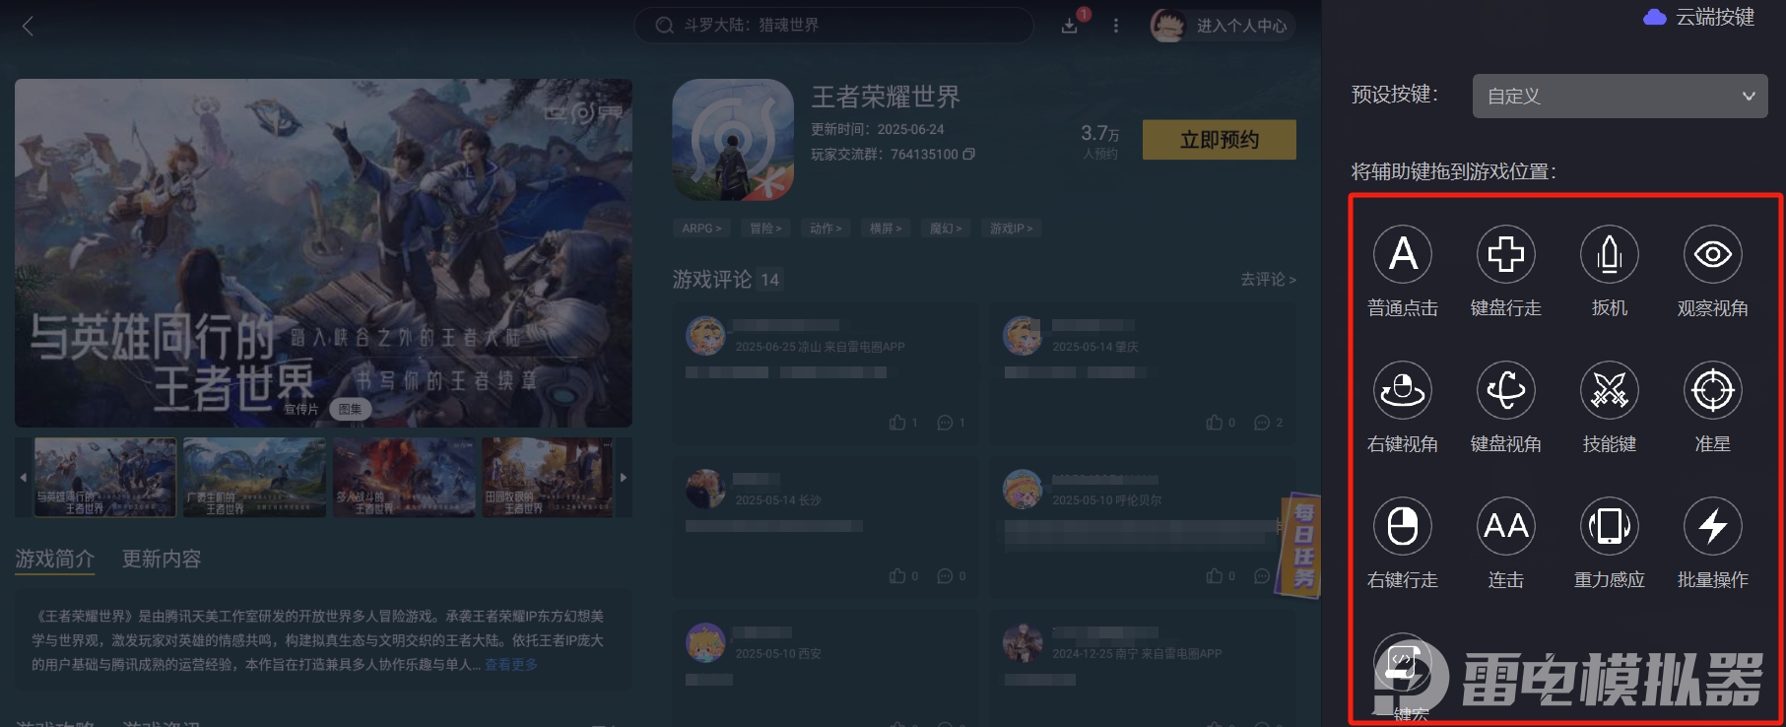This screenshot has width=1786, height=727.
Task: Pick the 键盘行走 D-pad icon
Action: (1506, 254)
